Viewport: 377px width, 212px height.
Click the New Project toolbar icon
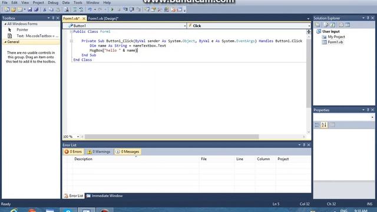tap(6, 9)
